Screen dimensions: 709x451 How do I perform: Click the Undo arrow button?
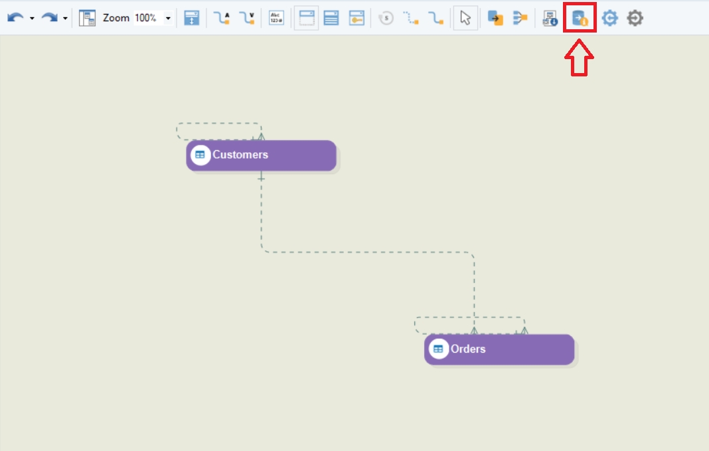point(16,18)
